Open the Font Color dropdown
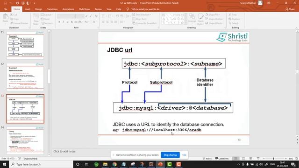This screenshot has height=168, width=299. [x=95, y=22]
